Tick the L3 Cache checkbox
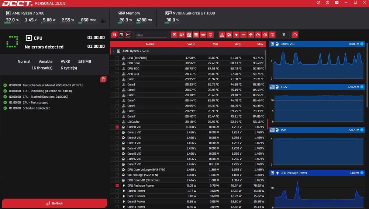369x209 pixels. click(x=117, y=122)
